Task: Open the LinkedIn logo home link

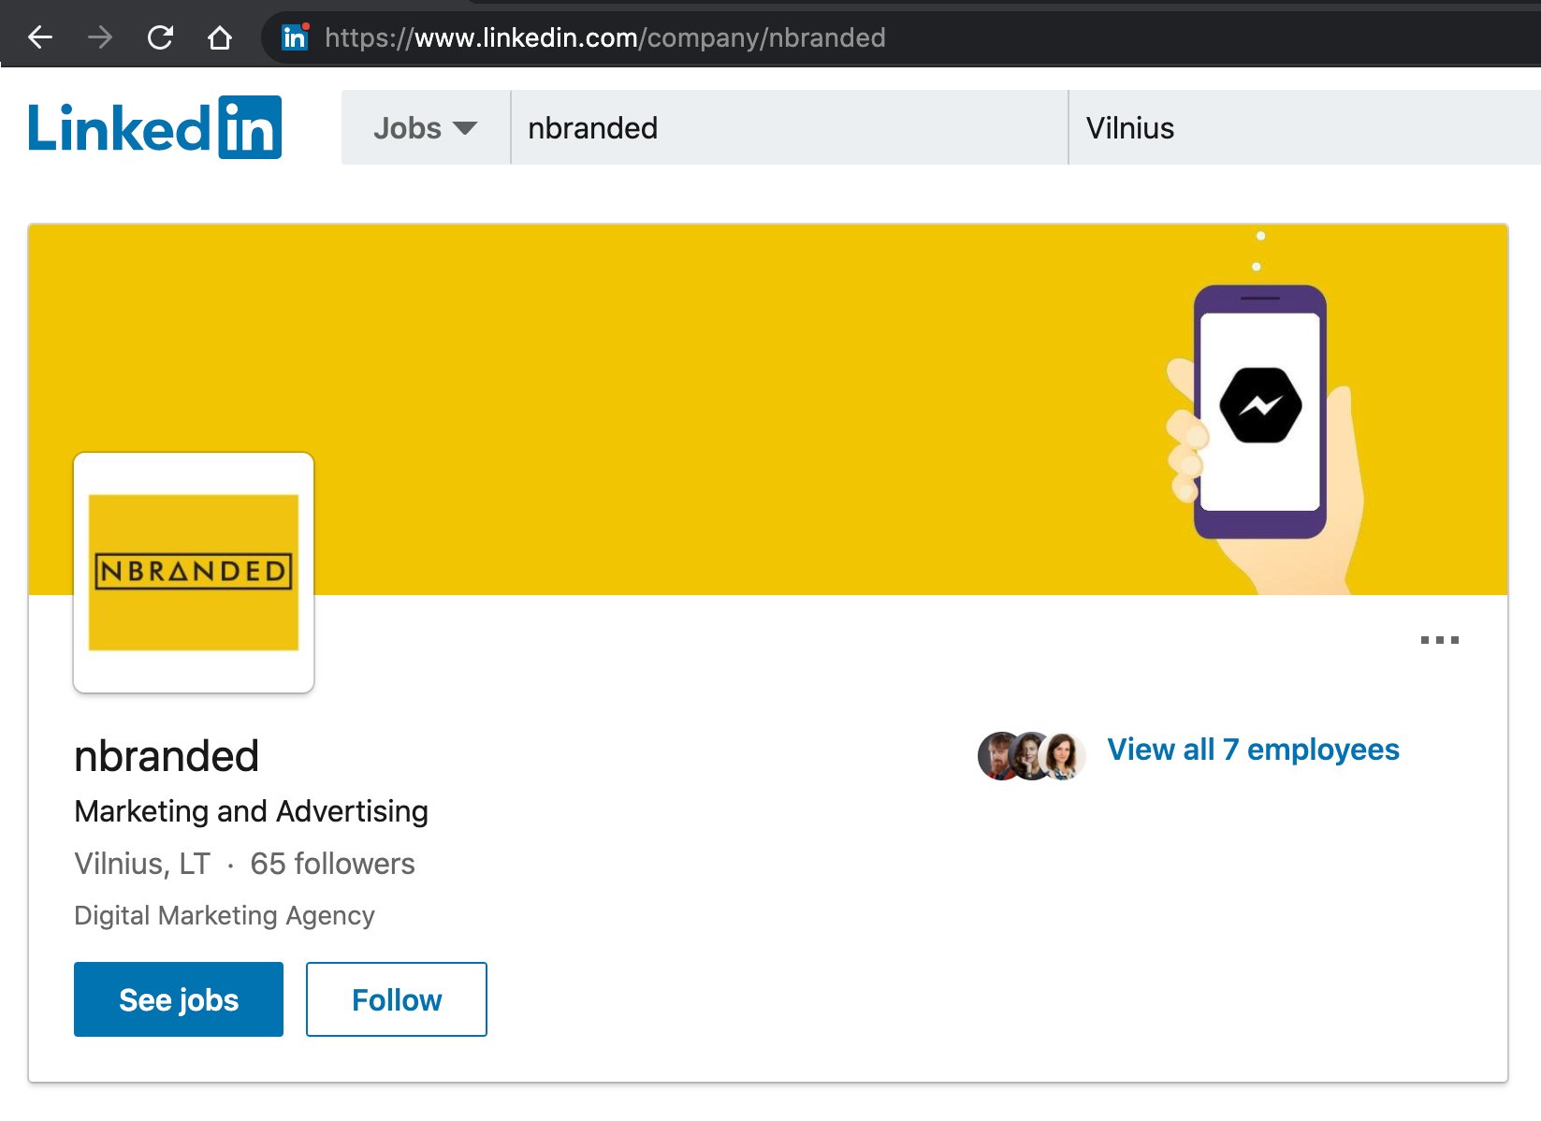Action: point(154,127)
